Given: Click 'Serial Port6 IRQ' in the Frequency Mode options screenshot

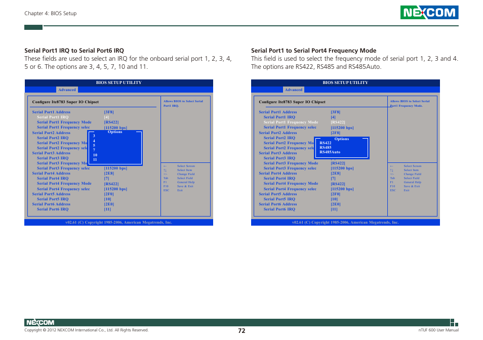Looking at the screenshot, I should pyautogui.click(x=279, y=209).
